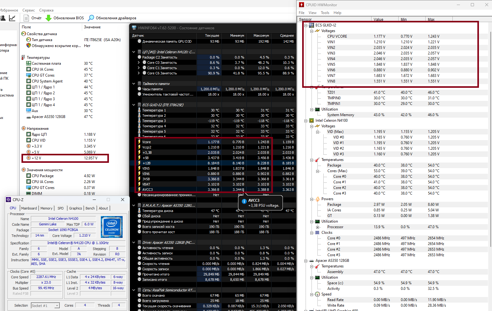Select the Всего записей хоста row in HWiNFO
The image size is (492, 311).
coord(213,227)
